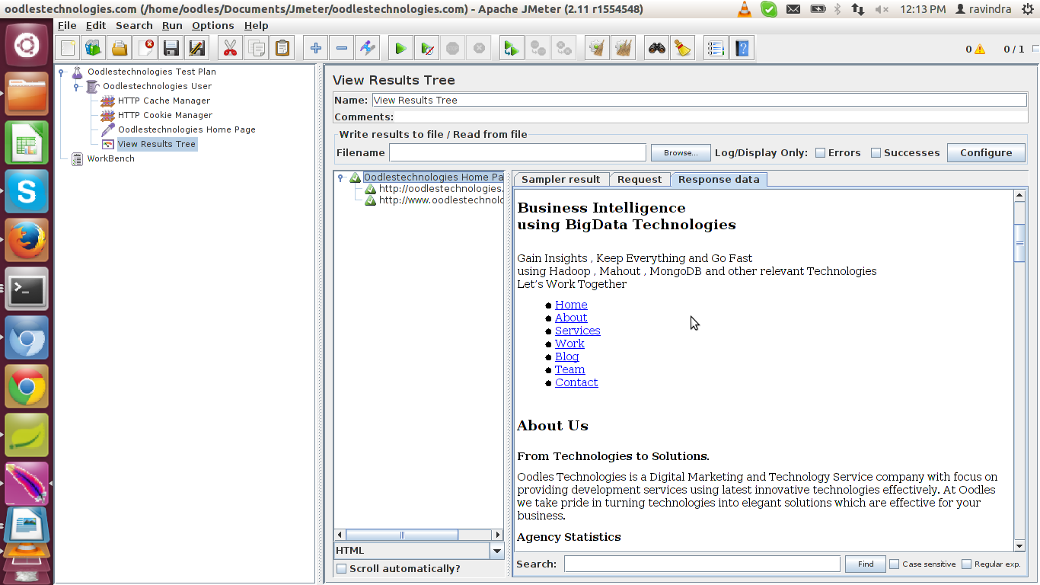This screenshot has width=1040, height=585.
Task: Select HTTP Cookie Manager tree item
Action: [x=165, y=115]
